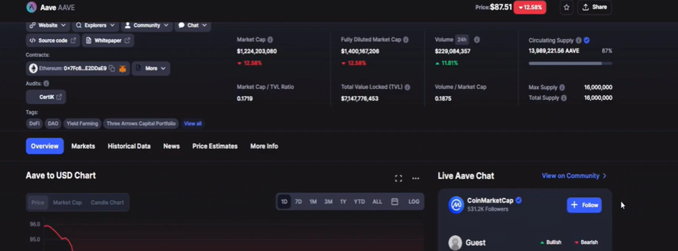This screenshot has height=251, width=678.
Task: Click the CoinMarketCap avatar in chat
Action: pos(456,205)
